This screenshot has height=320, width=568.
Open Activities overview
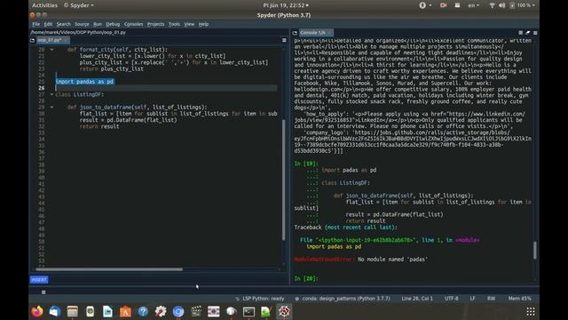point(44,5)
